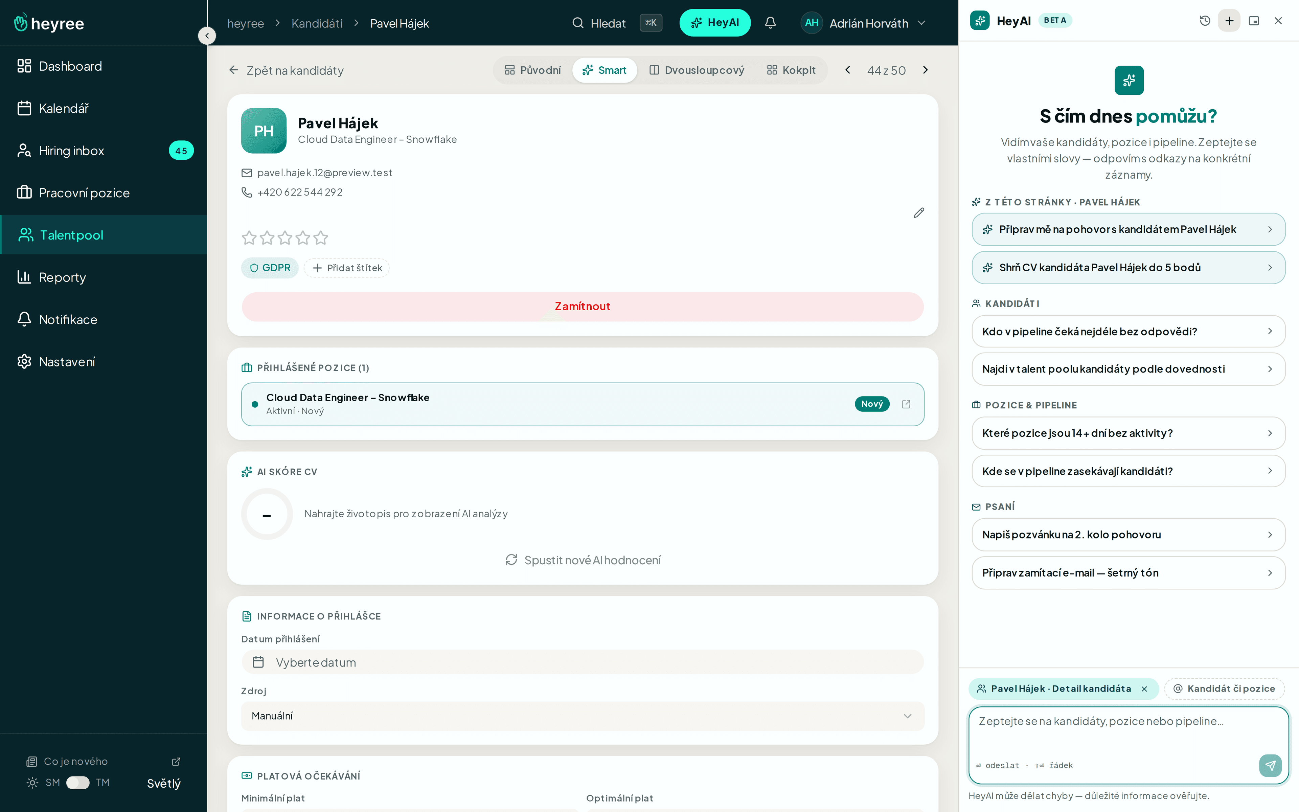Image resolution: width=1299 pixels, height=812 pixels.
Task: Go to previous candidate arrow
Action: (848, 70)
